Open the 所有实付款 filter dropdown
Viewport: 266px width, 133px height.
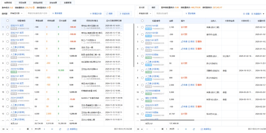[x=145, y=13]
